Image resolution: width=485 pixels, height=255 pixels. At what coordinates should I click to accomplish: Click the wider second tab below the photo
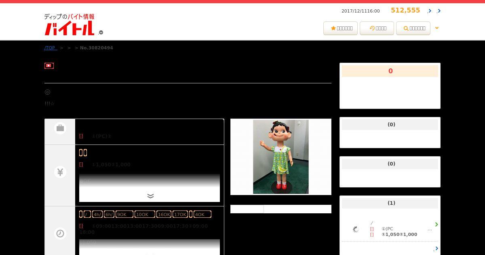pos(297,209)
